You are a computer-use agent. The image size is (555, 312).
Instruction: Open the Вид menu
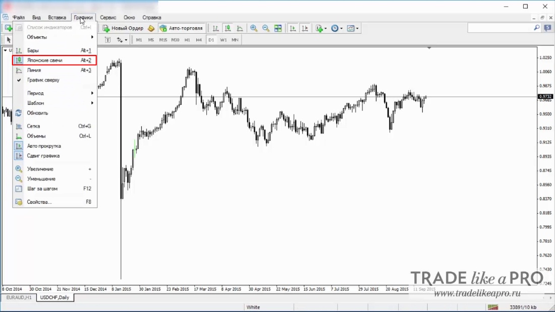click(x=36, y=17)
